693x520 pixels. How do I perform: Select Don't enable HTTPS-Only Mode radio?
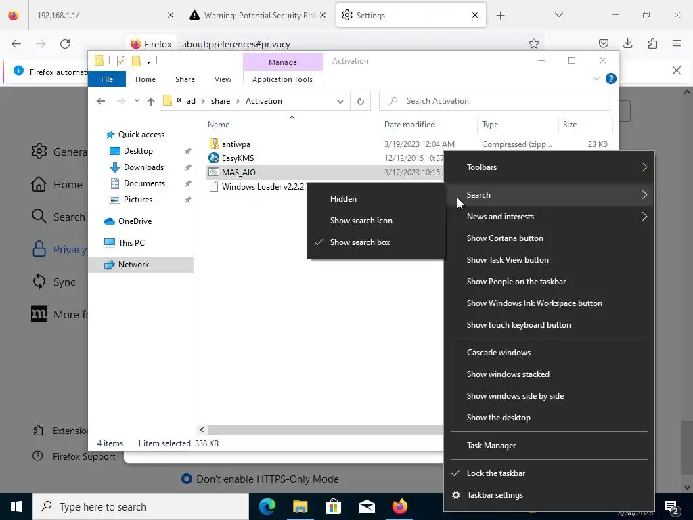[x=187, y=479]
